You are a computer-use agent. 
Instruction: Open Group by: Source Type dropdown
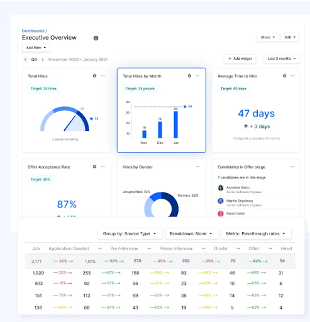[130, 233]
